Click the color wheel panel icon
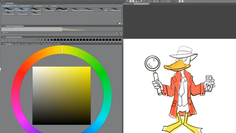Image resolution: width=236 pixels, height=133 pixels. 5,44
